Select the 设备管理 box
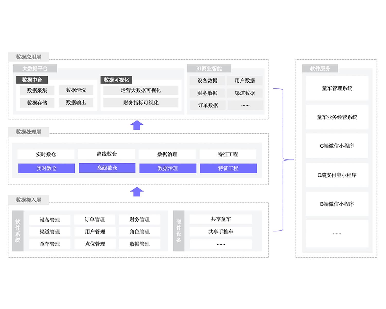The height and width of the screenshot is (309, 386). (x=50, y=220)
